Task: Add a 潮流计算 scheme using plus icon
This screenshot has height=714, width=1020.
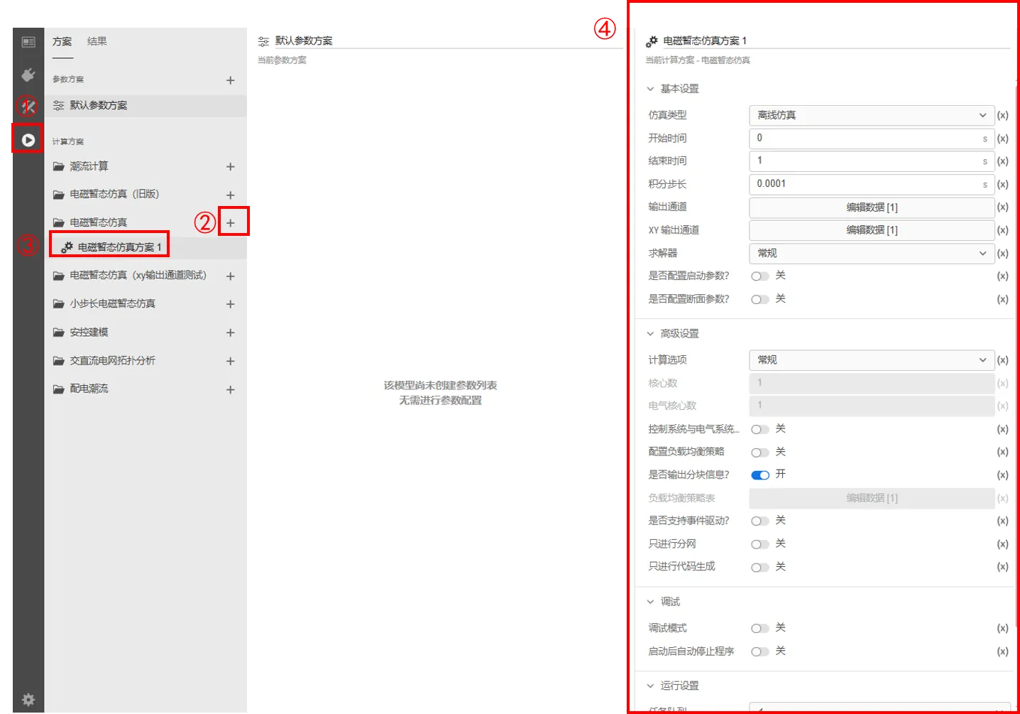Action: coord(231,167)
